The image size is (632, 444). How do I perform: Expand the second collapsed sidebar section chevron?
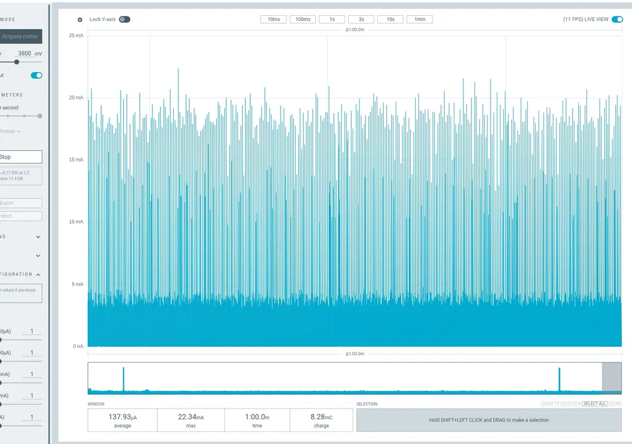click(38, 256)
